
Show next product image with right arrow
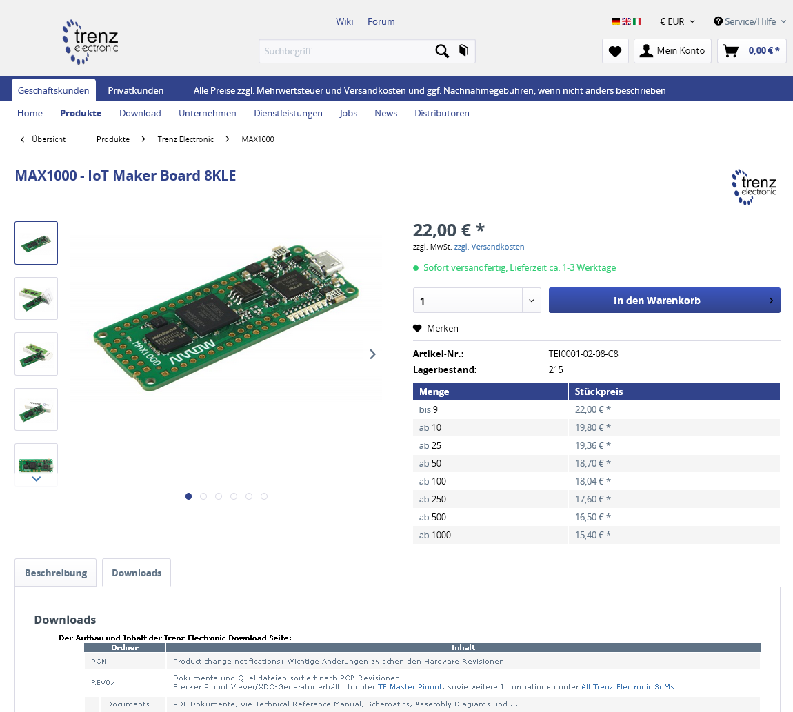click(373, 354)
